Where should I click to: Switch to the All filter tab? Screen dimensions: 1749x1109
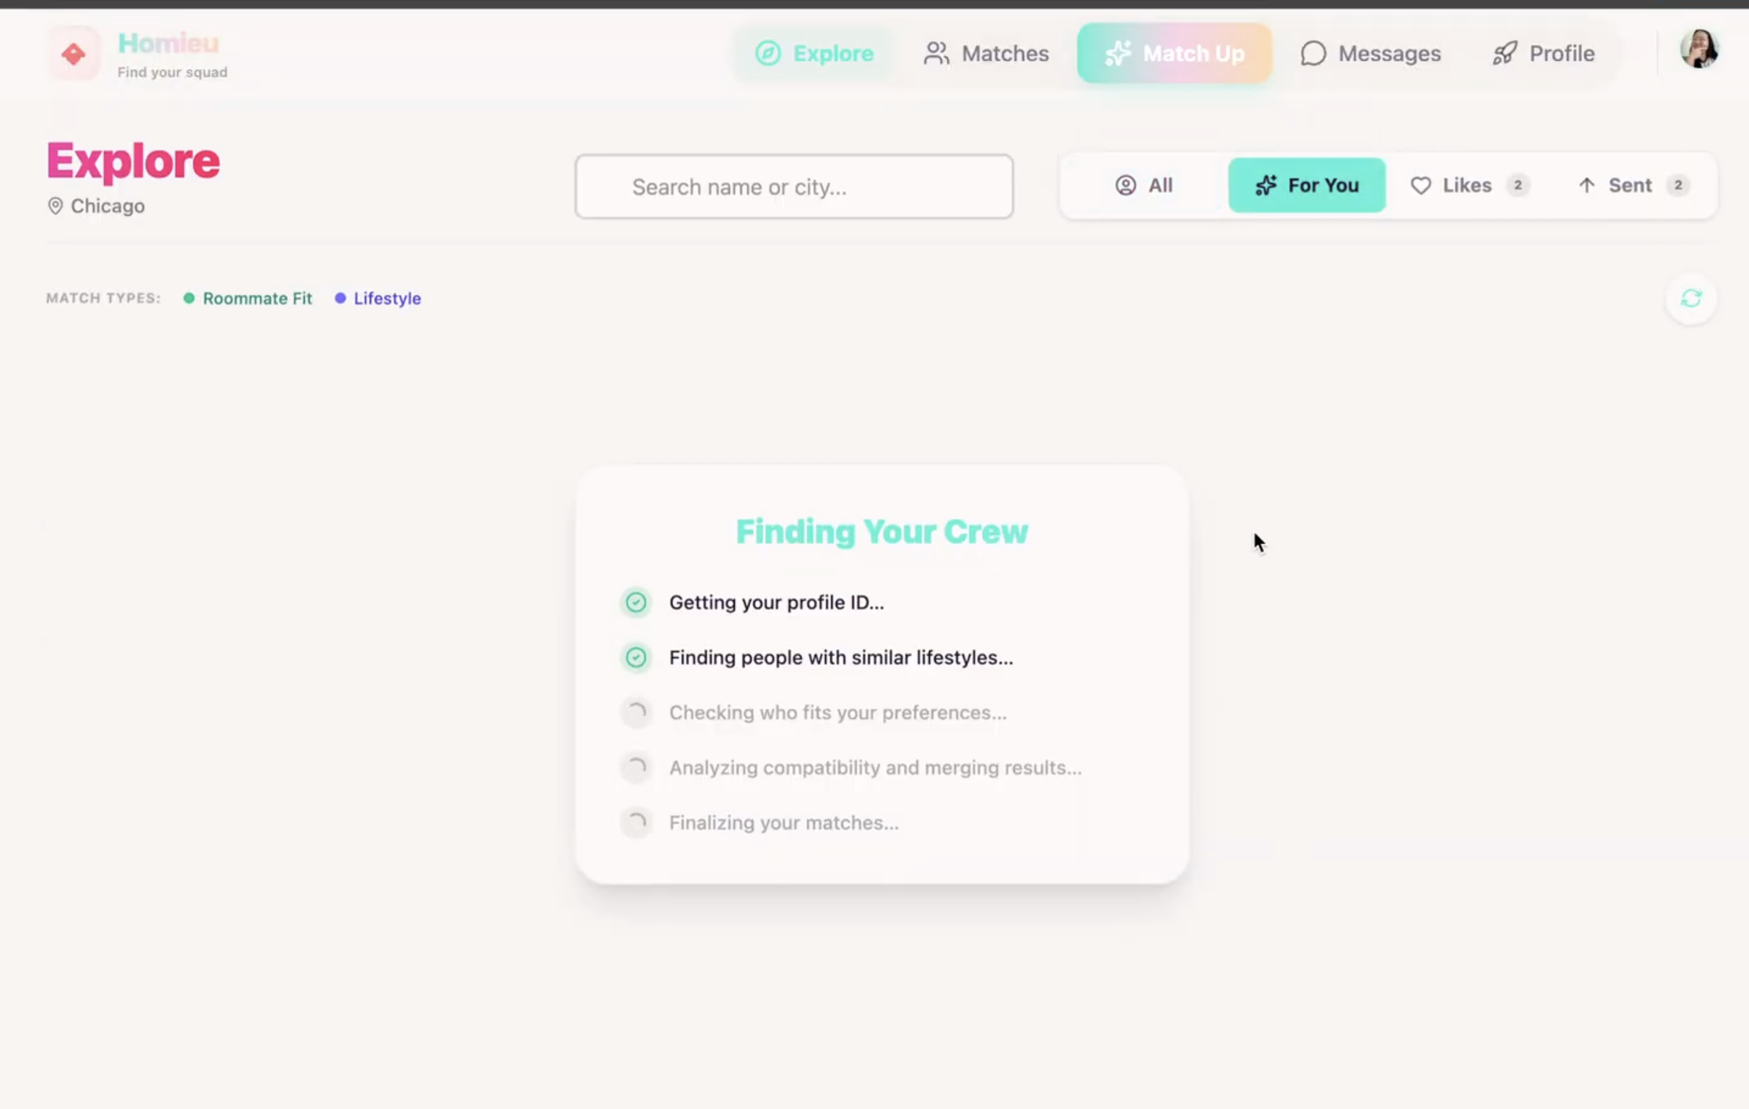click(1144, 186)
